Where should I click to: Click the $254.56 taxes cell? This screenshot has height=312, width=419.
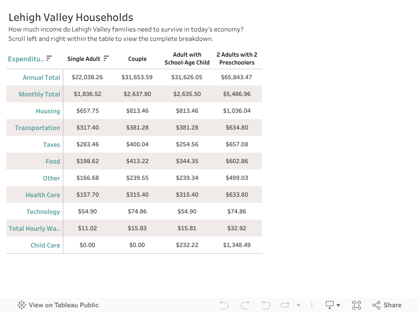pos(187,145)
